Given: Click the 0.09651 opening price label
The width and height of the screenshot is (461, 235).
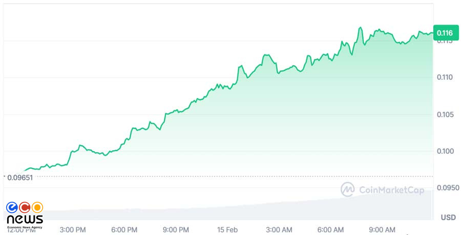Looking at the screenshot, I should pos(20,177).
